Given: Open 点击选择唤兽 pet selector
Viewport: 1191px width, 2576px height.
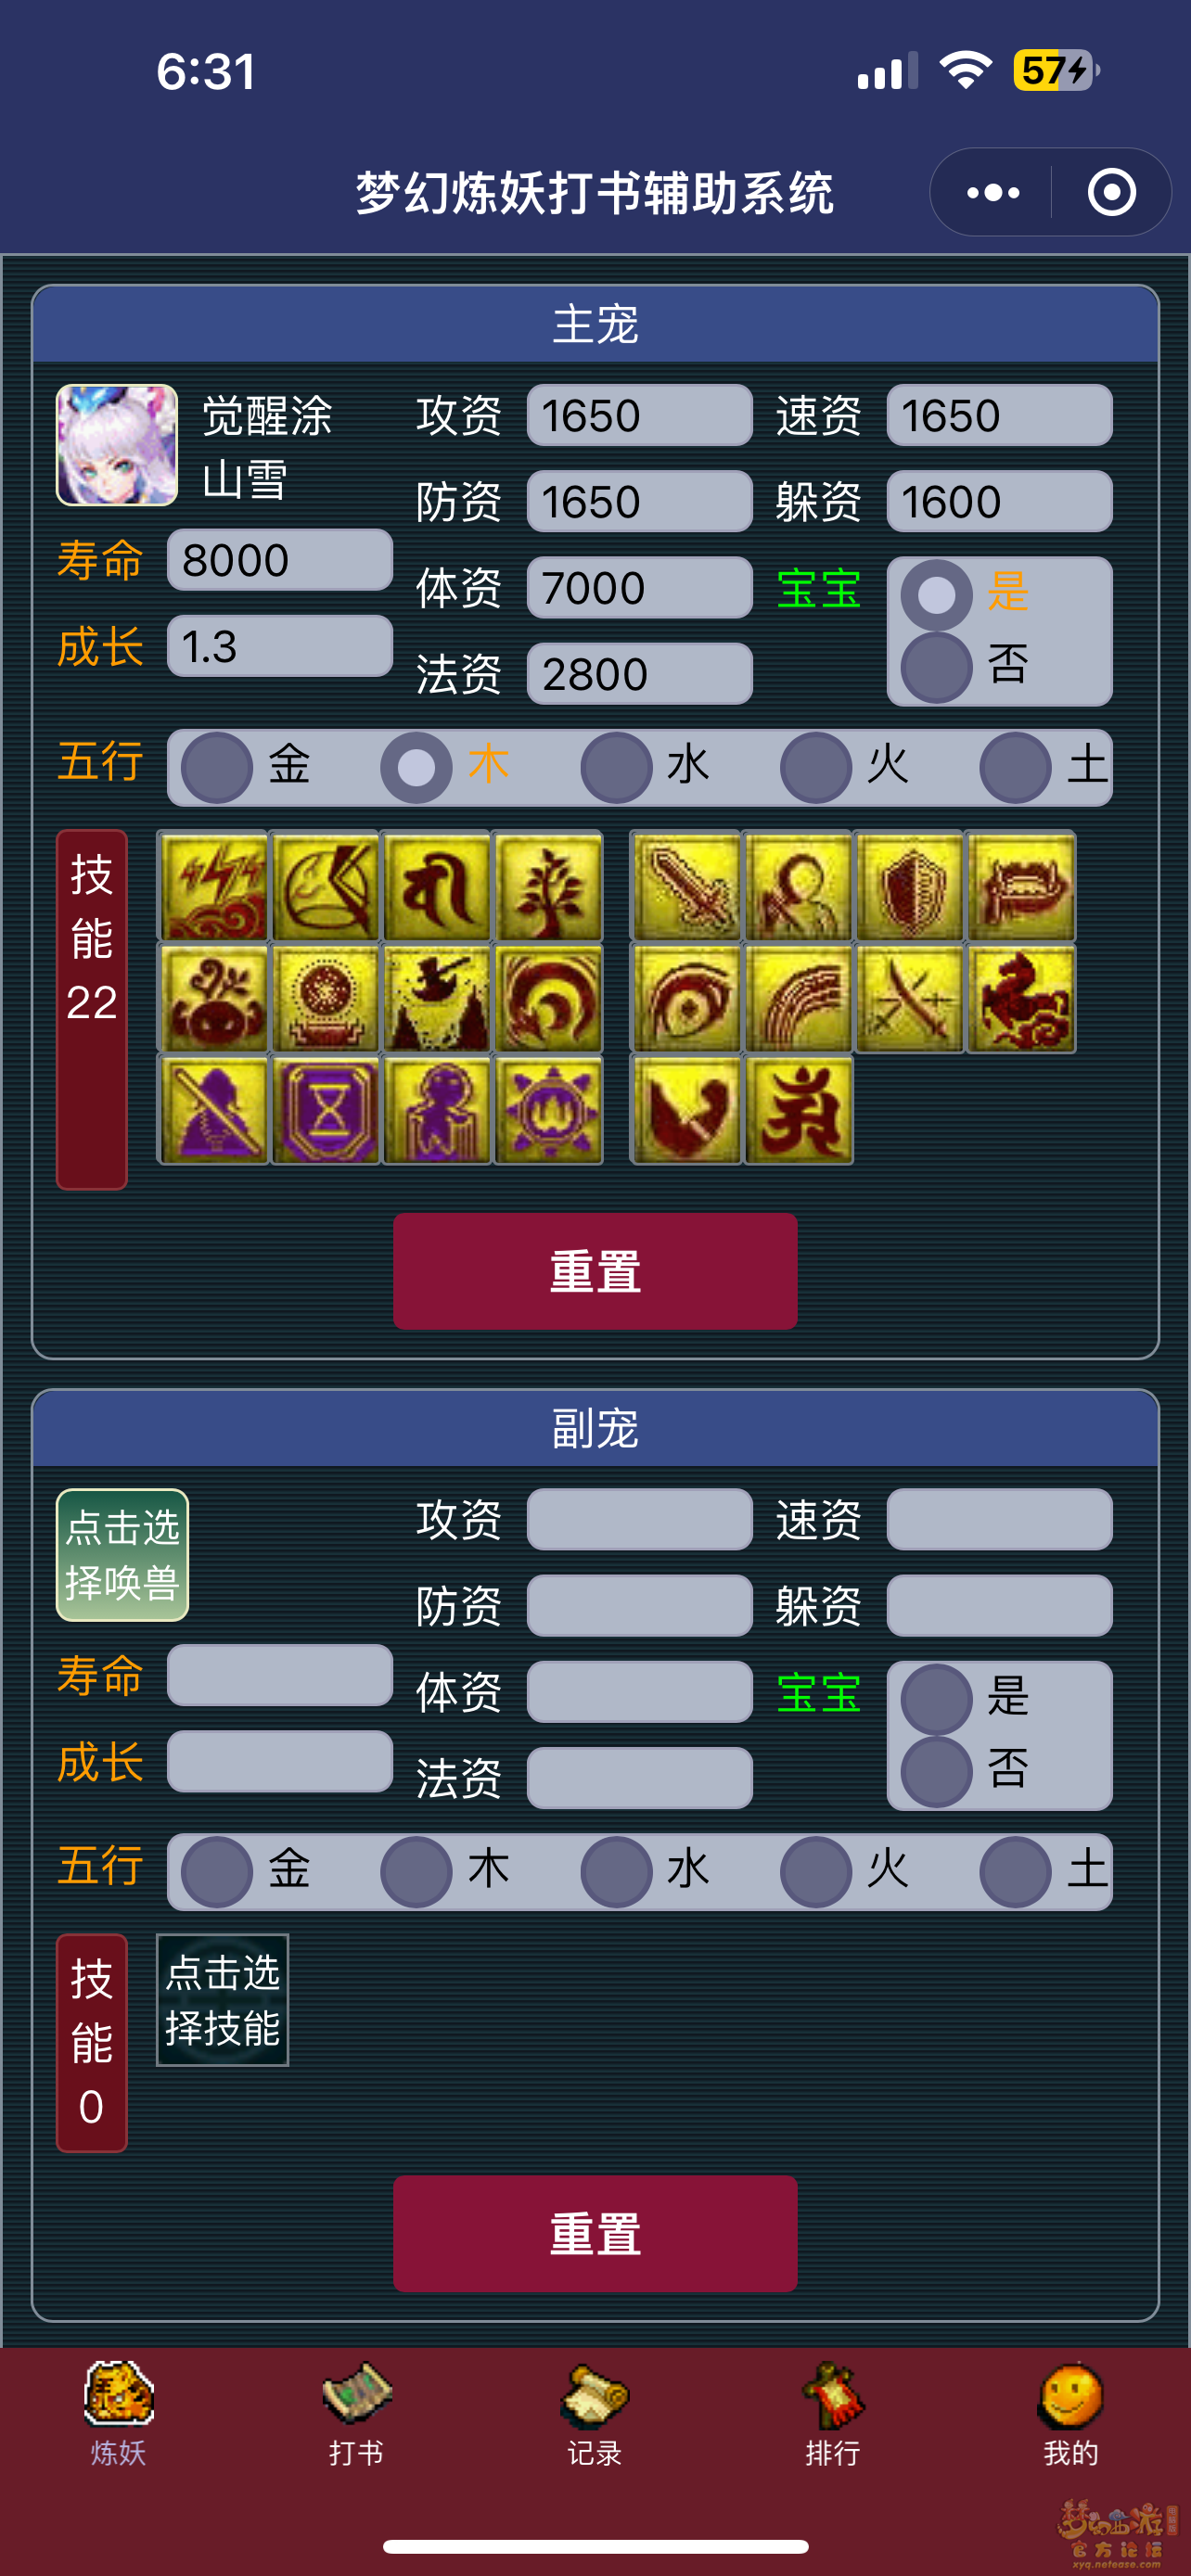Looking at the screenshot, I should (122, 1555).
